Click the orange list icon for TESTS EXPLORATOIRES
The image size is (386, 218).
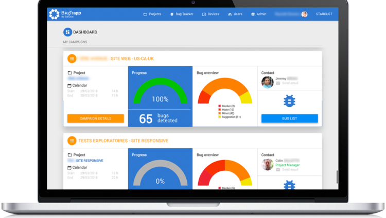click(x=72, y=141)
